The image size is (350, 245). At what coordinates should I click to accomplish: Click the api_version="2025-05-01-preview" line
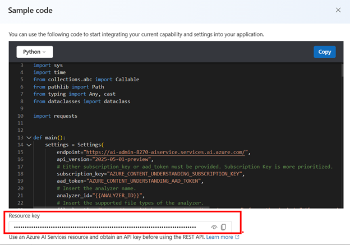(x=105, y=159)
